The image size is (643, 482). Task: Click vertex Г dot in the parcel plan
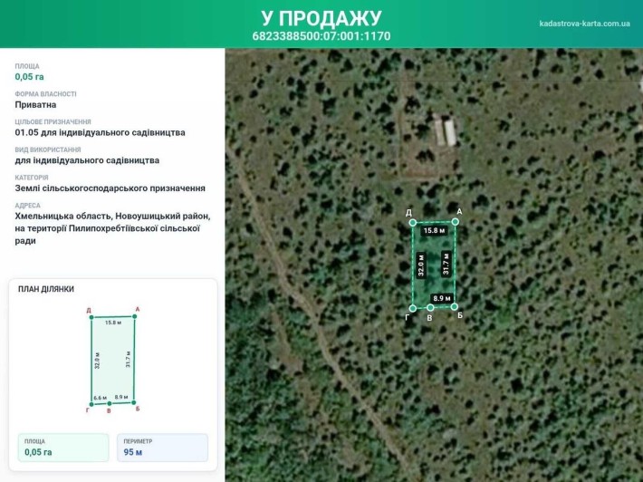click(91, 404)
